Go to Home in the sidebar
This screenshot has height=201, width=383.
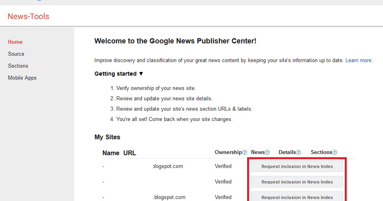point(15,42)
